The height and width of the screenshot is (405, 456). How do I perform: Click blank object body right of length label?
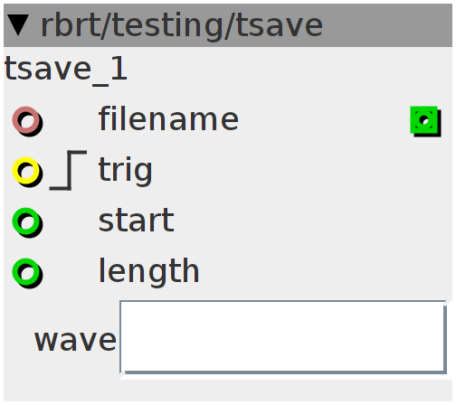[324, 272]
